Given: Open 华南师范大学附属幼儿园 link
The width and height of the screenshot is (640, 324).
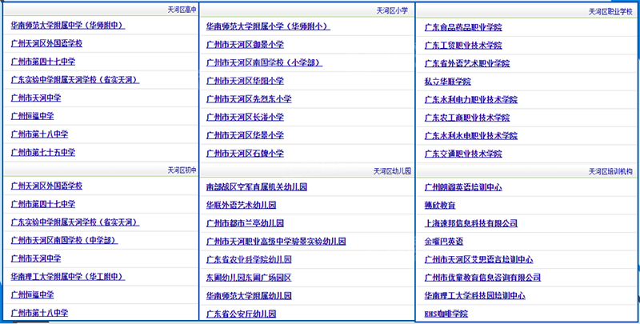Looking at the screenshot, I should [249, 295].
